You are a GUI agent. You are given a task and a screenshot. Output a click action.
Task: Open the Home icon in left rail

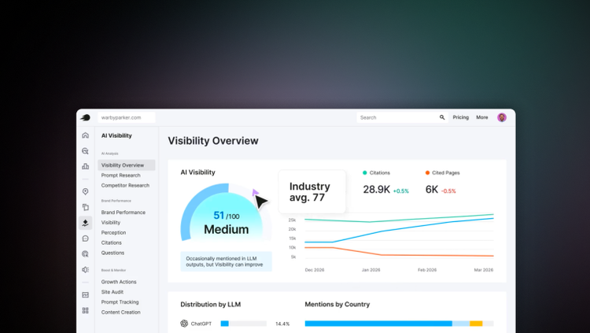click(86, 135)
